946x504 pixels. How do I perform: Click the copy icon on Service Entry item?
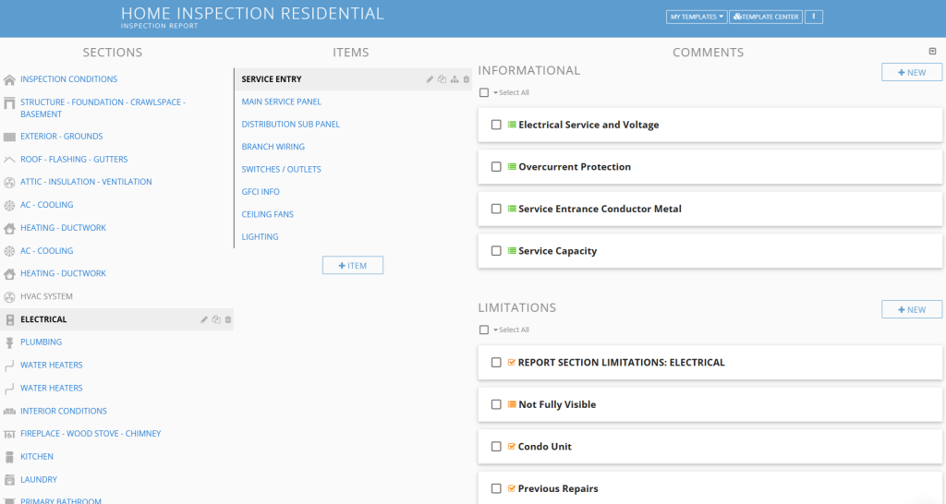tap(442, 79)
